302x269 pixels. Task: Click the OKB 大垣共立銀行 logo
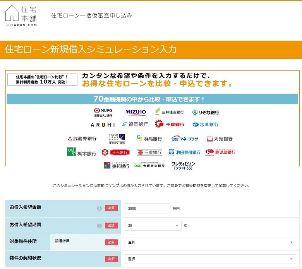click(x=149, y=164)
